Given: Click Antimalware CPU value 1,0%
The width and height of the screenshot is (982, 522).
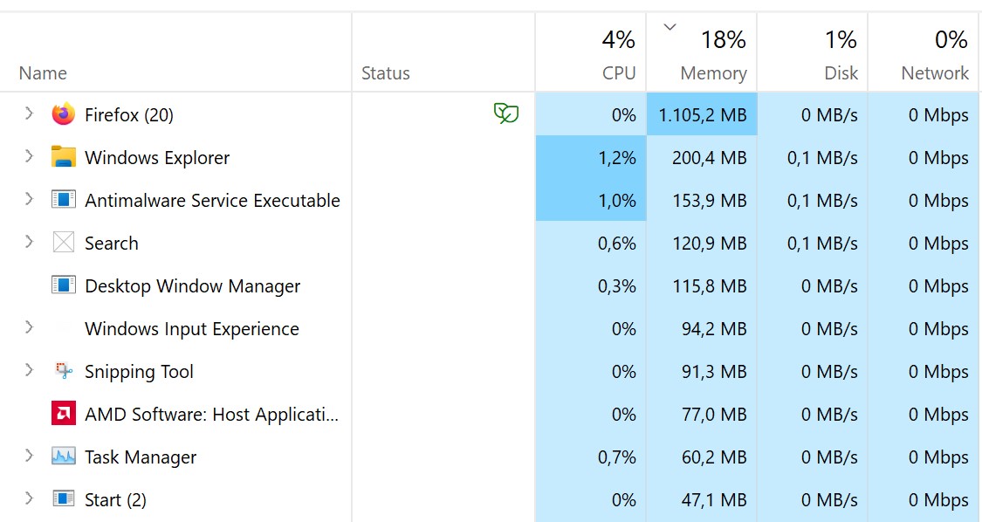Looking at the screenshot, I should [617, 201].
